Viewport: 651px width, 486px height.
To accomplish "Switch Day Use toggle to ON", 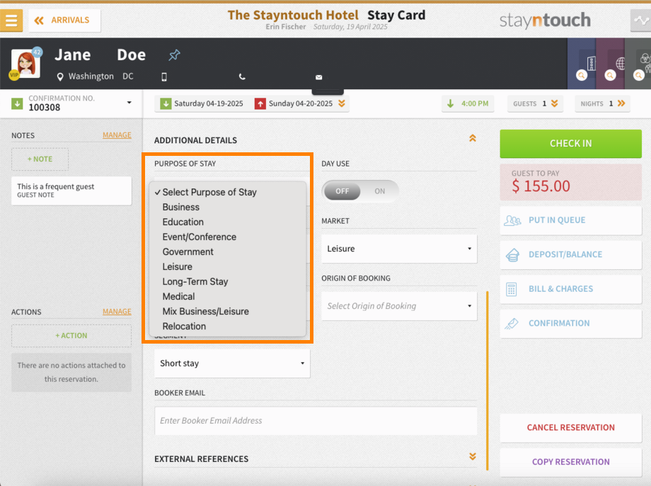I will coord(379,191).
